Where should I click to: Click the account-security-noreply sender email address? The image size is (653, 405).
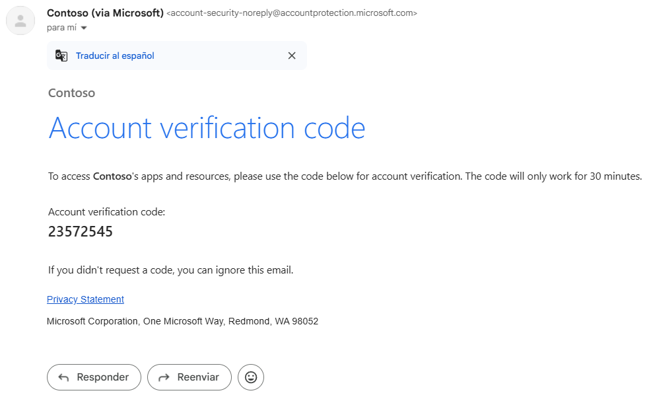292,13
